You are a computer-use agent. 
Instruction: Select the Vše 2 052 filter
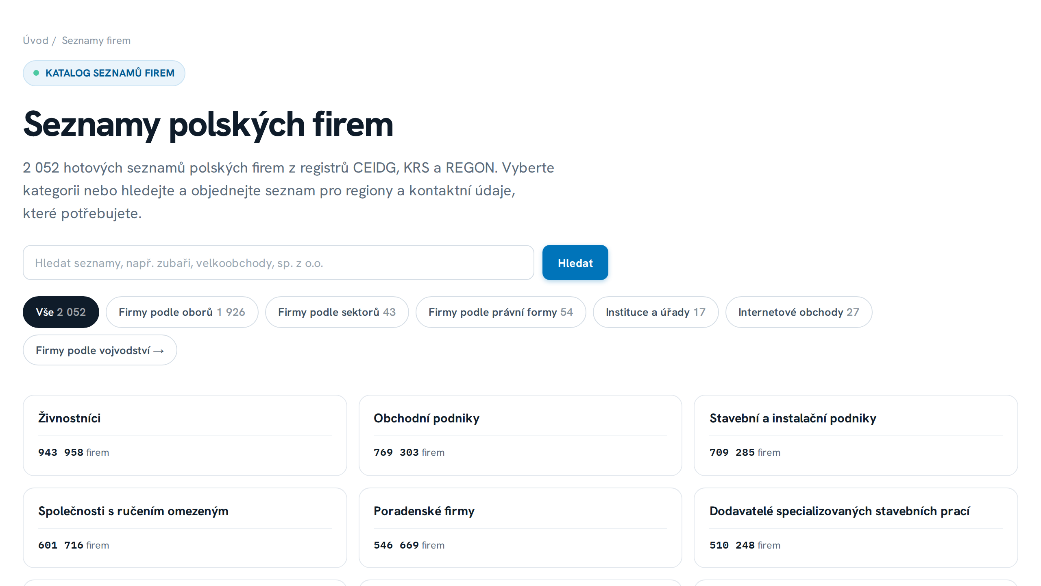[61, 312]
